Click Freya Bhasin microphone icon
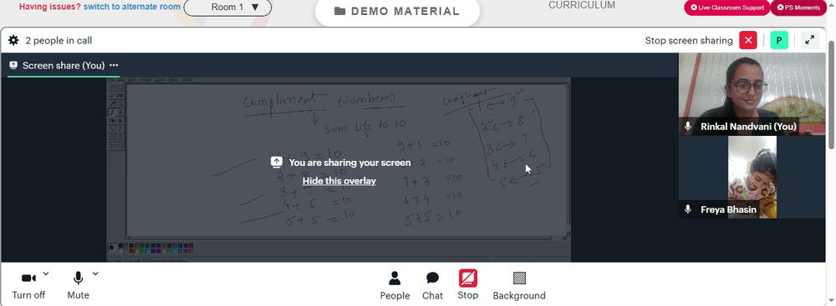The width and height of the screenshot is (836, 306). point(688,209)
